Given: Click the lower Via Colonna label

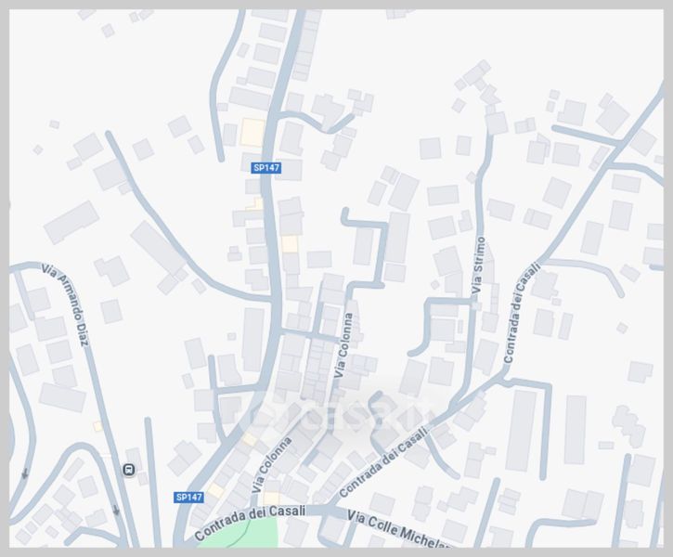Looking at the screenshot, I should [x=271, y=464].
